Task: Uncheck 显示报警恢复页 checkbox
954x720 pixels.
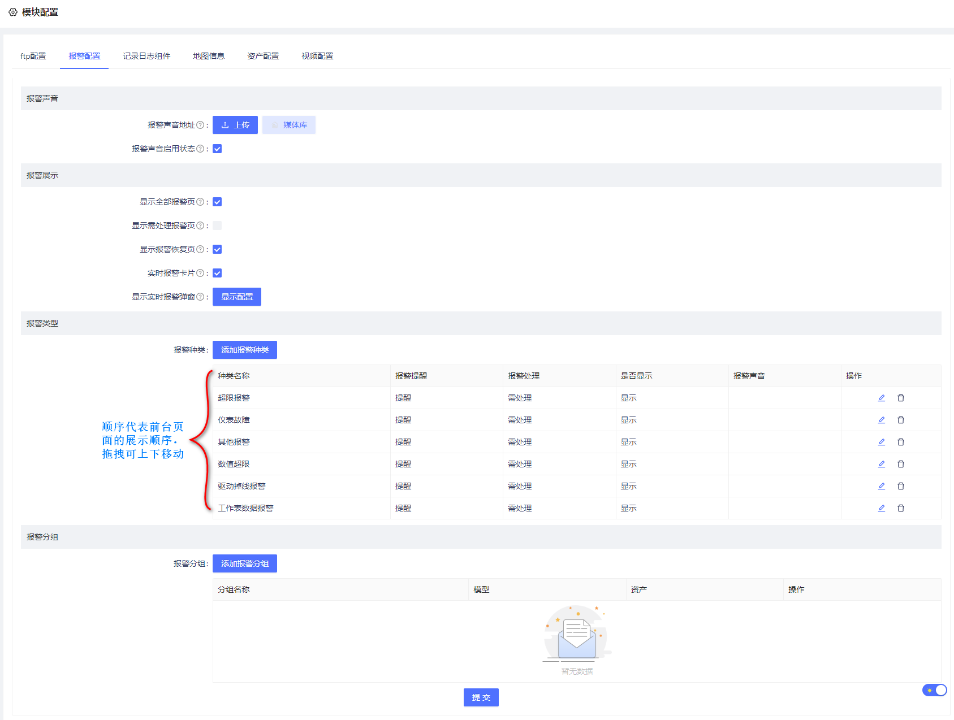Action: click(217, 249)
